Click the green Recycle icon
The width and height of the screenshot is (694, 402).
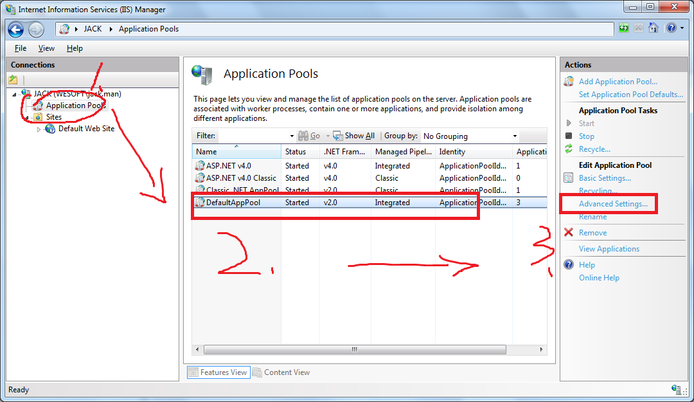[x=569, y=149]
